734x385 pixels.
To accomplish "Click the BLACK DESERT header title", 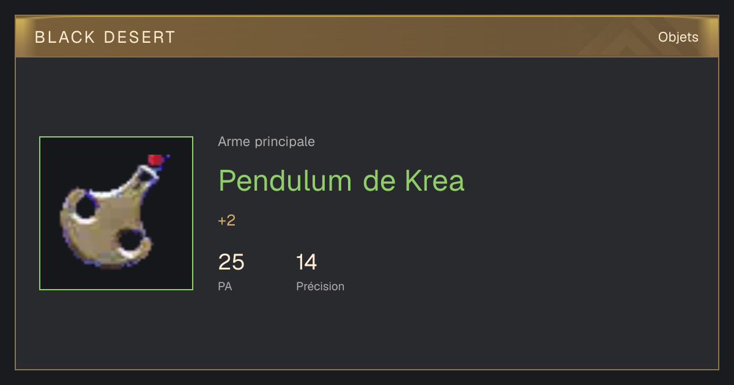I will click(105, 37).
